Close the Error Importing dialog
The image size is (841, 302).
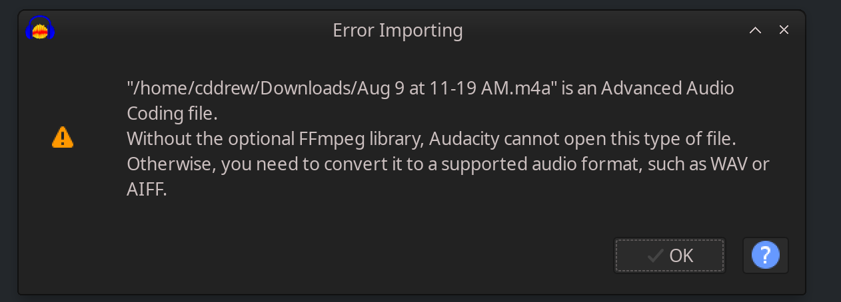[x=784, y=30]
